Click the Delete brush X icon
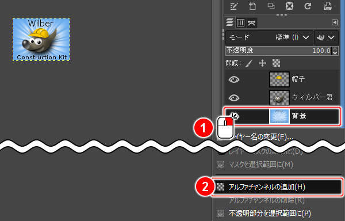 click(x=289, y=6)
